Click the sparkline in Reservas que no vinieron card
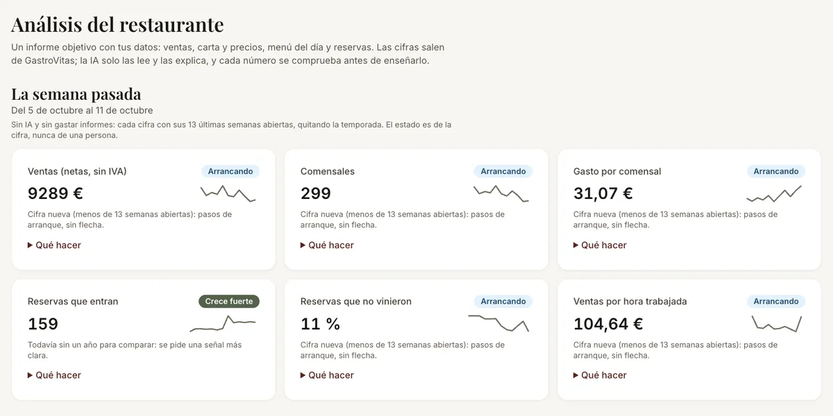This screenshot has height=416, width=833. pos(498,324)
